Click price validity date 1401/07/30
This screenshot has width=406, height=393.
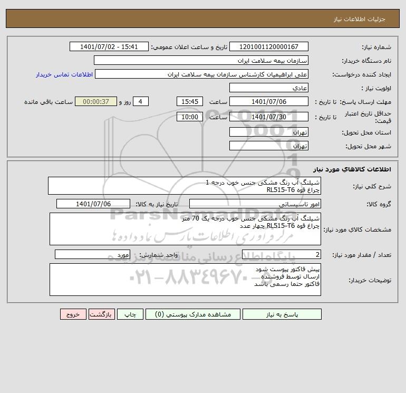point(269,117)
